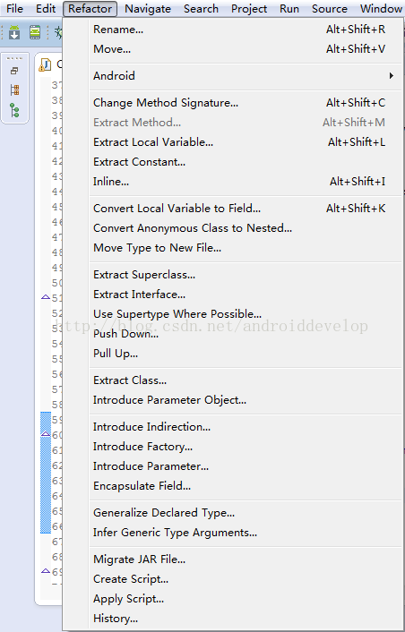Open the Window menu

click(381, 8)
